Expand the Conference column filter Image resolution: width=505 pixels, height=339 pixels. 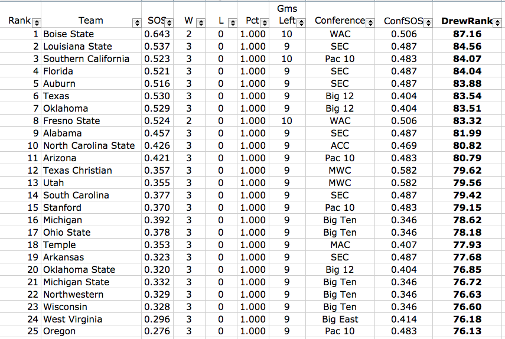point(370,23)
